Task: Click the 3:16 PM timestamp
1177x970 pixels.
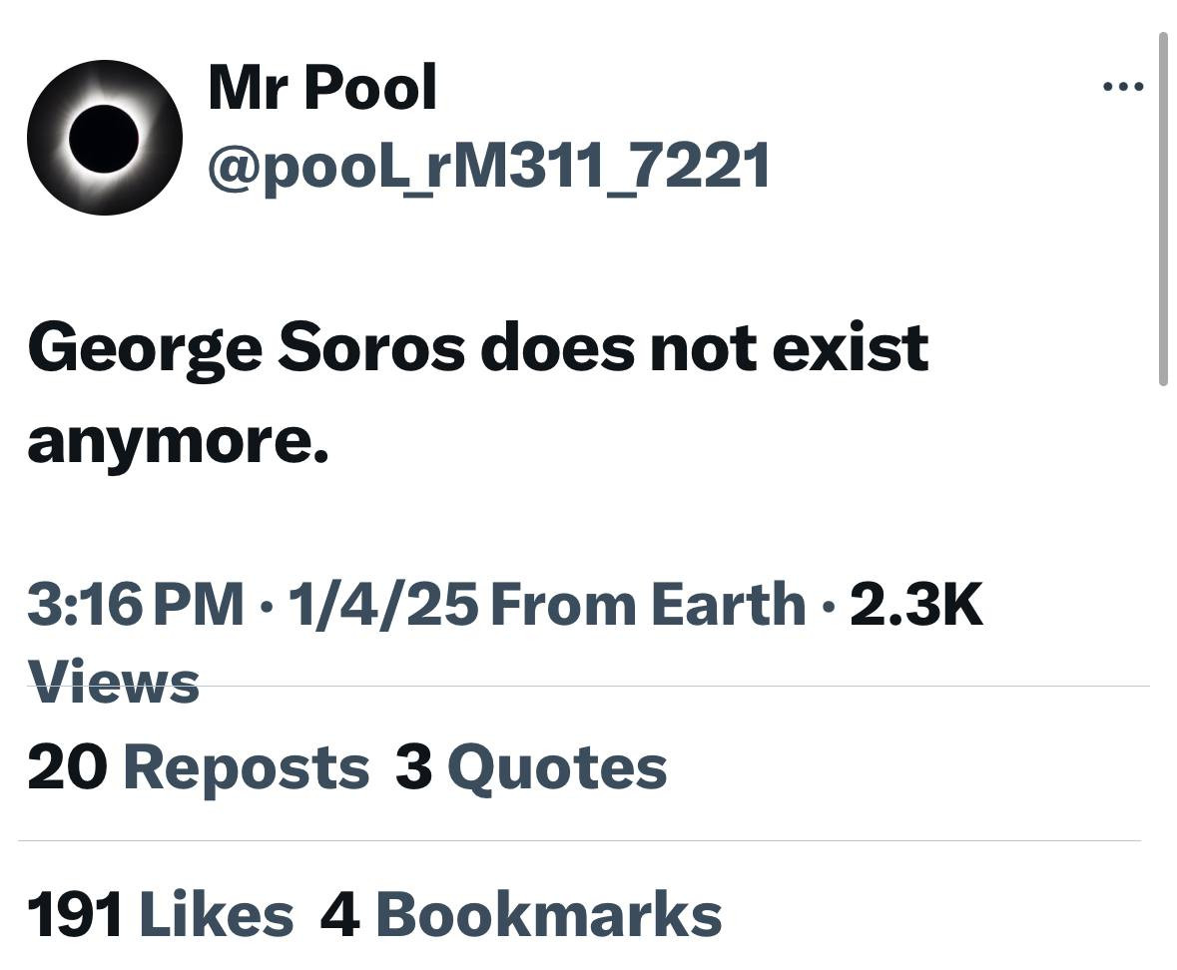Action: coord(135,605)
